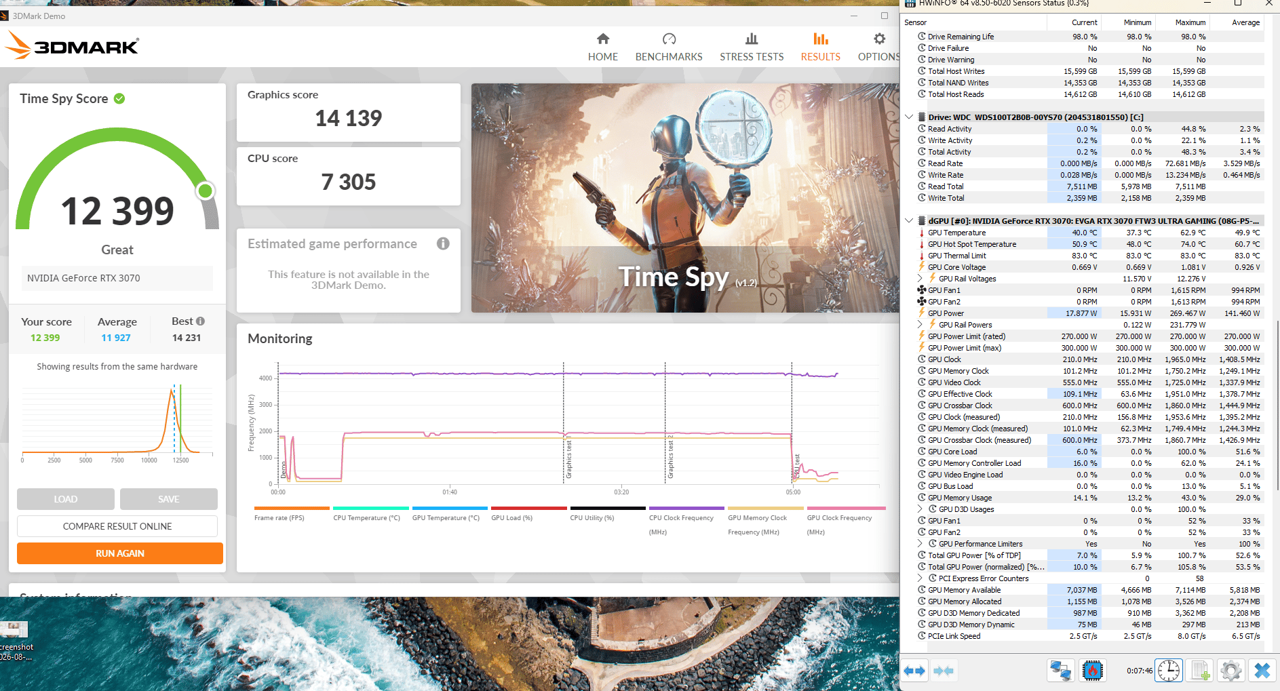
Task: Expand GPU D3D Usages
Action: [920, 509]
